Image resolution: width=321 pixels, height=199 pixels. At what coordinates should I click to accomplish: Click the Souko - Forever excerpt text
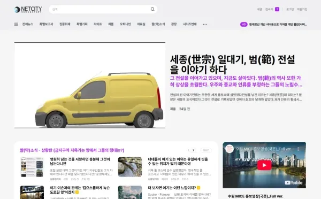tap(179, 196)
